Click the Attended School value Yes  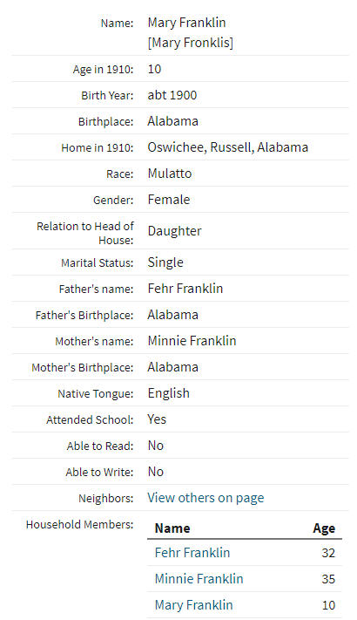click(157, 419)
